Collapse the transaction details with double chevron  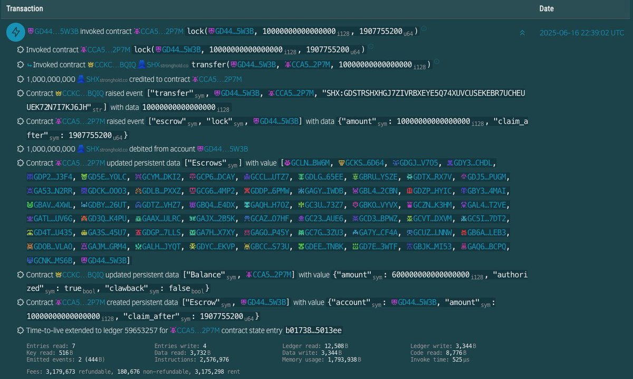click(522, 33)
